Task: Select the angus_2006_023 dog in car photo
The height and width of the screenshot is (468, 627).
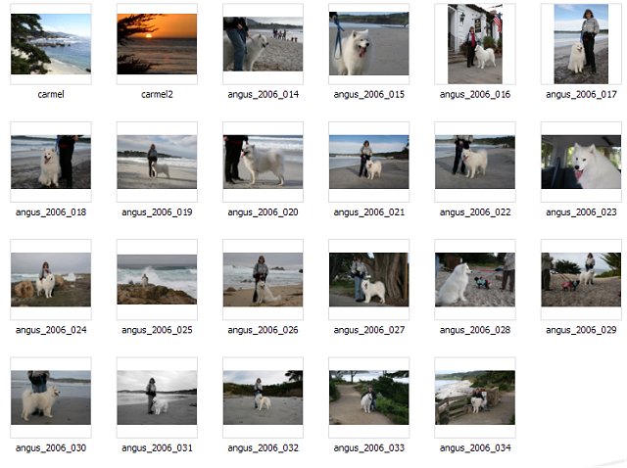Action: click(x=581, y=162)
